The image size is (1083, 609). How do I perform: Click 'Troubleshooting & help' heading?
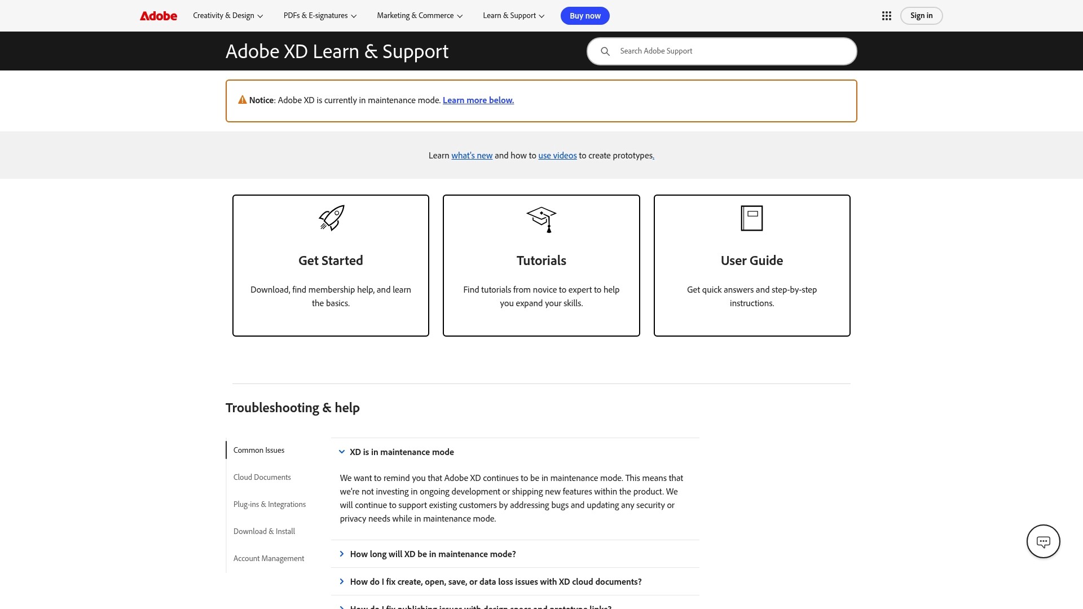[x=293, y=408]
